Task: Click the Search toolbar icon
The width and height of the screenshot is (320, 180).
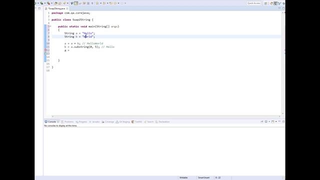Action: point(64,3)
